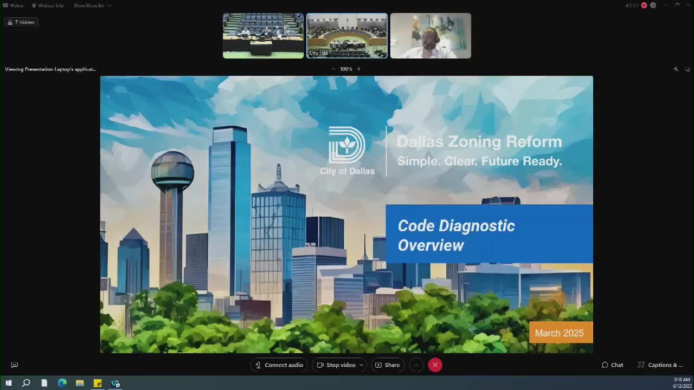Click the gray status icon beside recording
The width and height of the screenshot is (694, 390).
click(653, 5)
